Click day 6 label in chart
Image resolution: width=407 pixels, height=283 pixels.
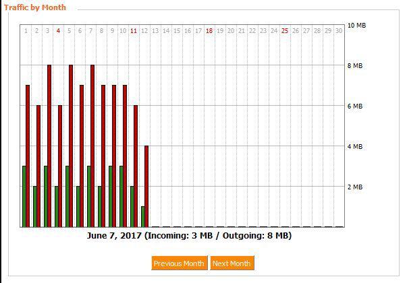pos(80,31)
